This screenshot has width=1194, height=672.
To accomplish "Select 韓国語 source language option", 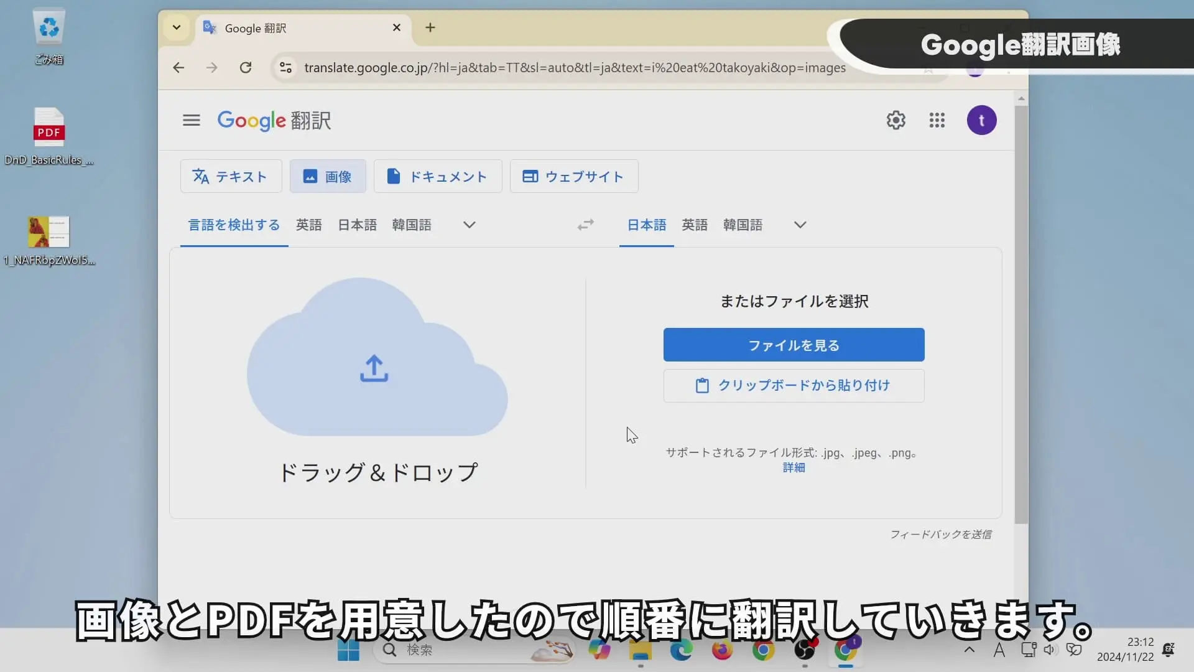I will tap(412, 224).
